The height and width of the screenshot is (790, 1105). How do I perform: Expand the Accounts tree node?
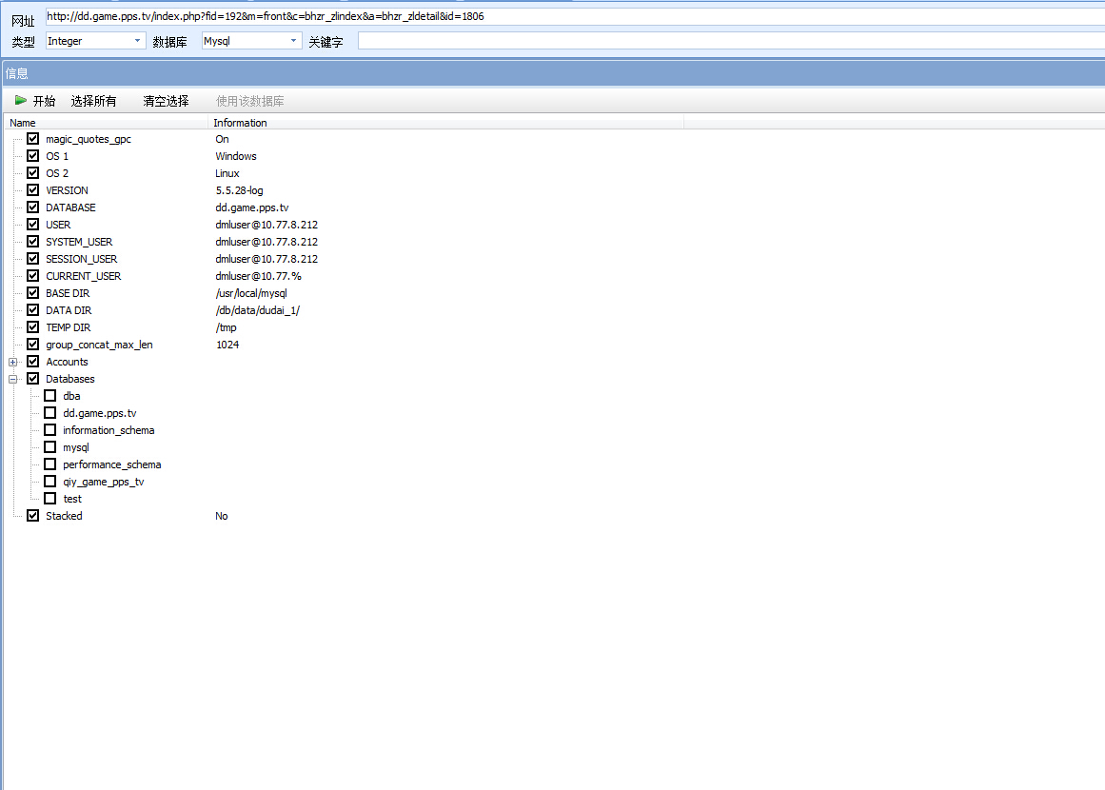click(x=12, y=362)
